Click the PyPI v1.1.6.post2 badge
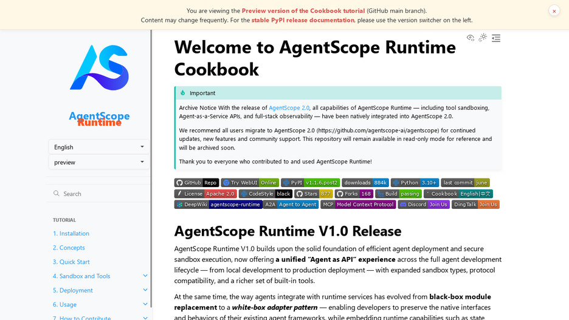The height and width of the screenshot is (320, 569). [310, 183]
